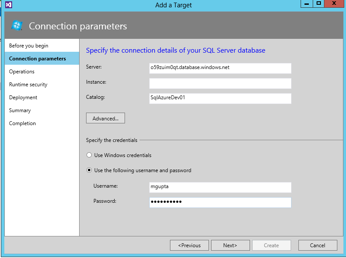Click the 'Add a Target' window title
Viewport: 346px width, 258px height.
pyautogui.click(x=173, y=5)
